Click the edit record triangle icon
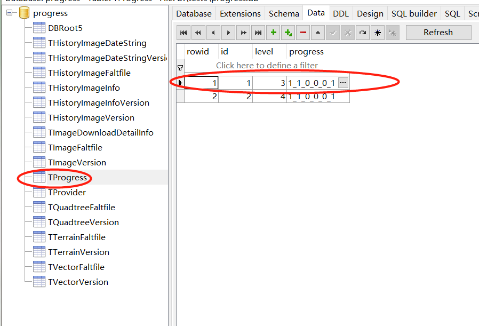 click(x=318, y=33)
